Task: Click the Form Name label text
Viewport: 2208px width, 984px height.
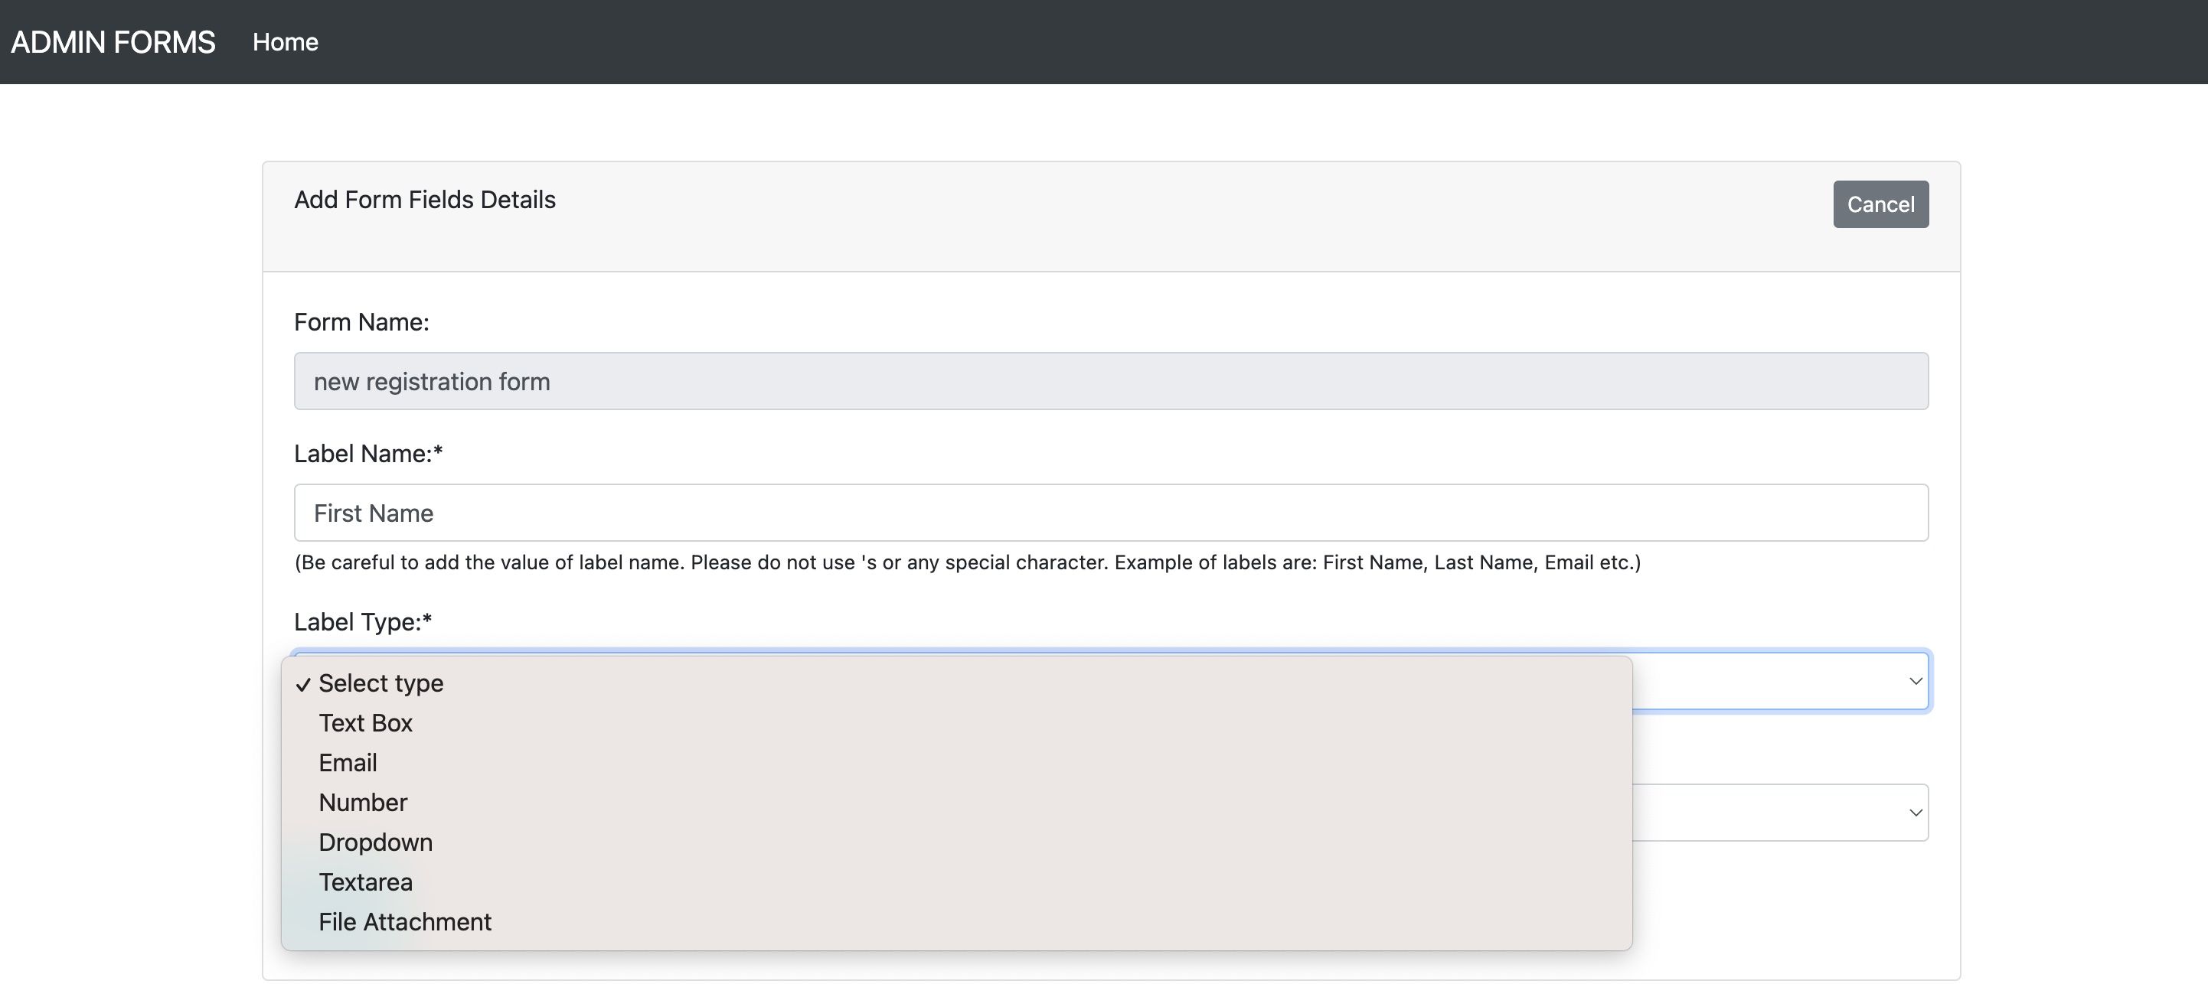Action: (x=361, y=322)
